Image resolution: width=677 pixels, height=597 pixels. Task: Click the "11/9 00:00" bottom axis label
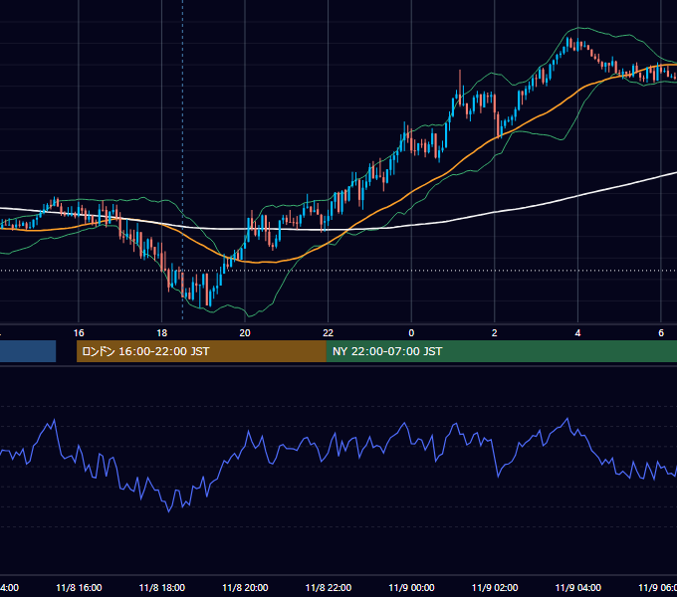[x=411, y=588]
